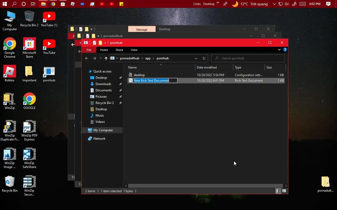Switch to the Home ribbon tab
The image size is (337, 210).
click(104, 50)
